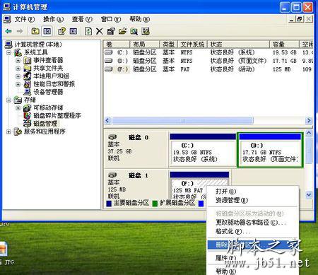Click the Delete X toolbar icon
The image size is (318, 275).
100,31
